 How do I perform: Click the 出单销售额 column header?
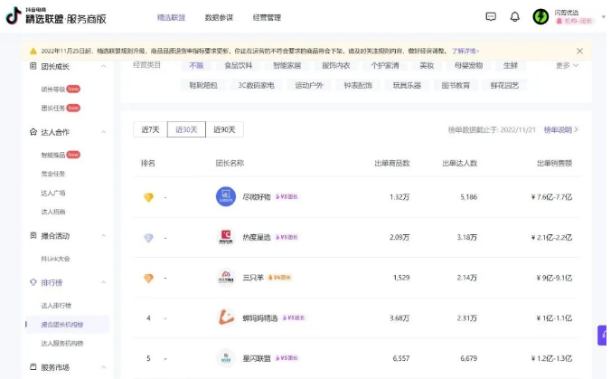(554, 164)
